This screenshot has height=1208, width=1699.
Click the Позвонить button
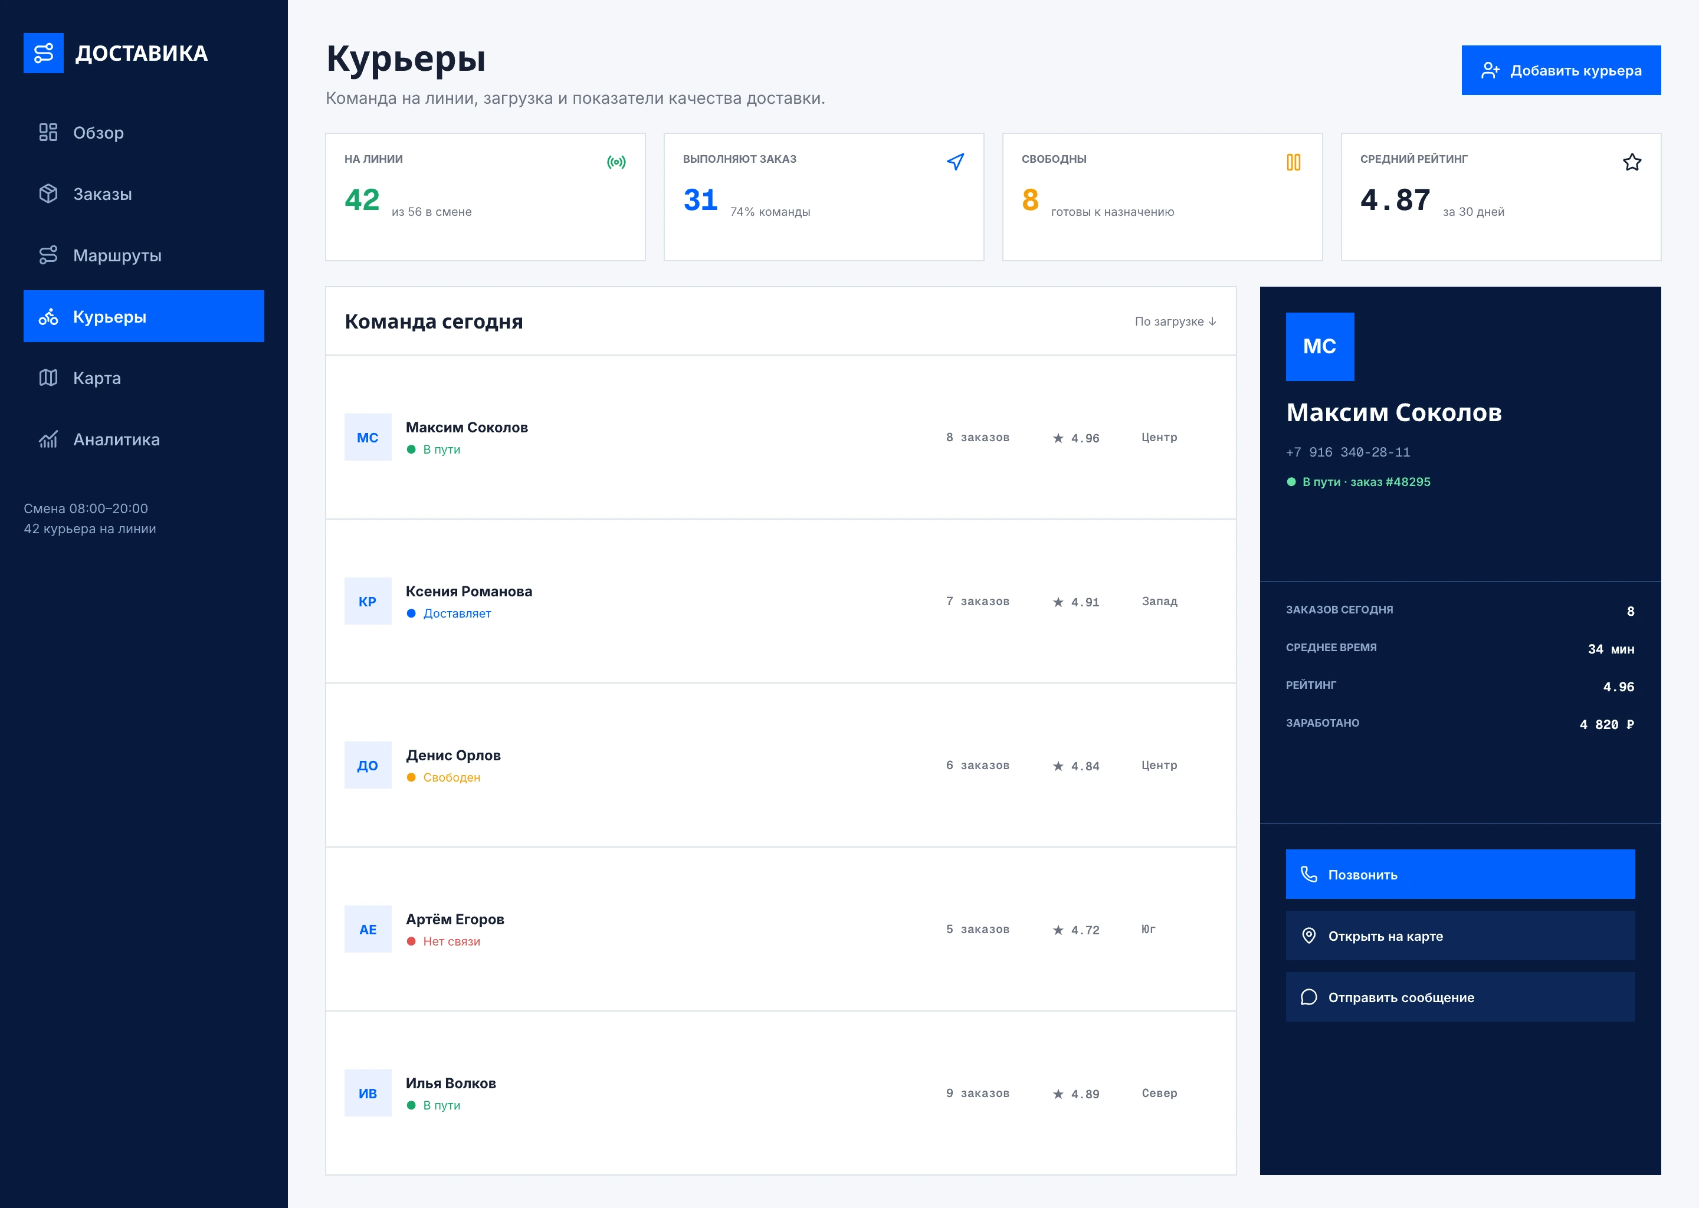(1460, 874)
